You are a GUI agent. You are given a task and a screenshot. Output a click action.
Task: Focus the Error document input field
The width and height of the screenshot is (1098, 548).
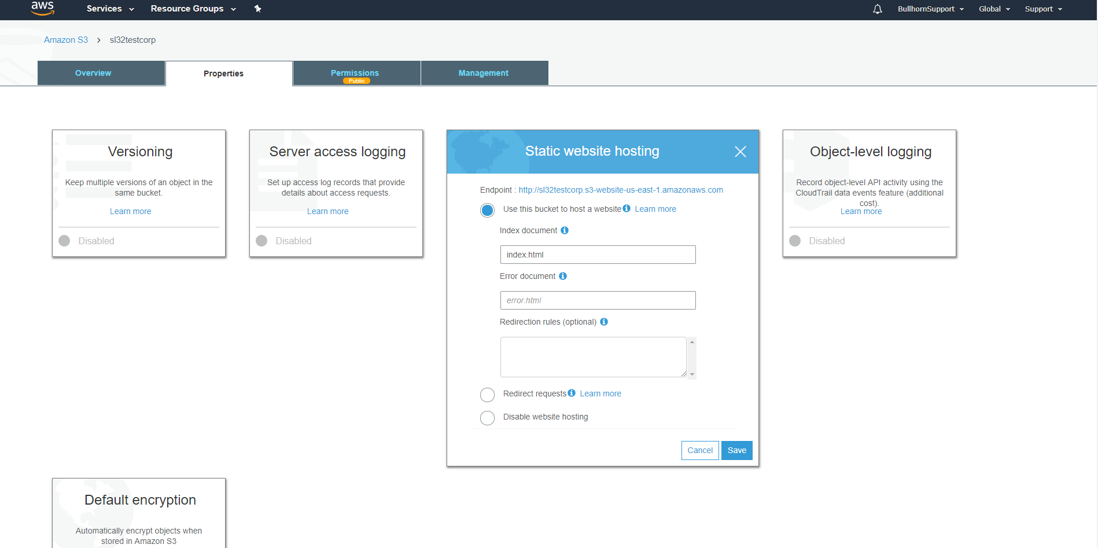[598, 300]
